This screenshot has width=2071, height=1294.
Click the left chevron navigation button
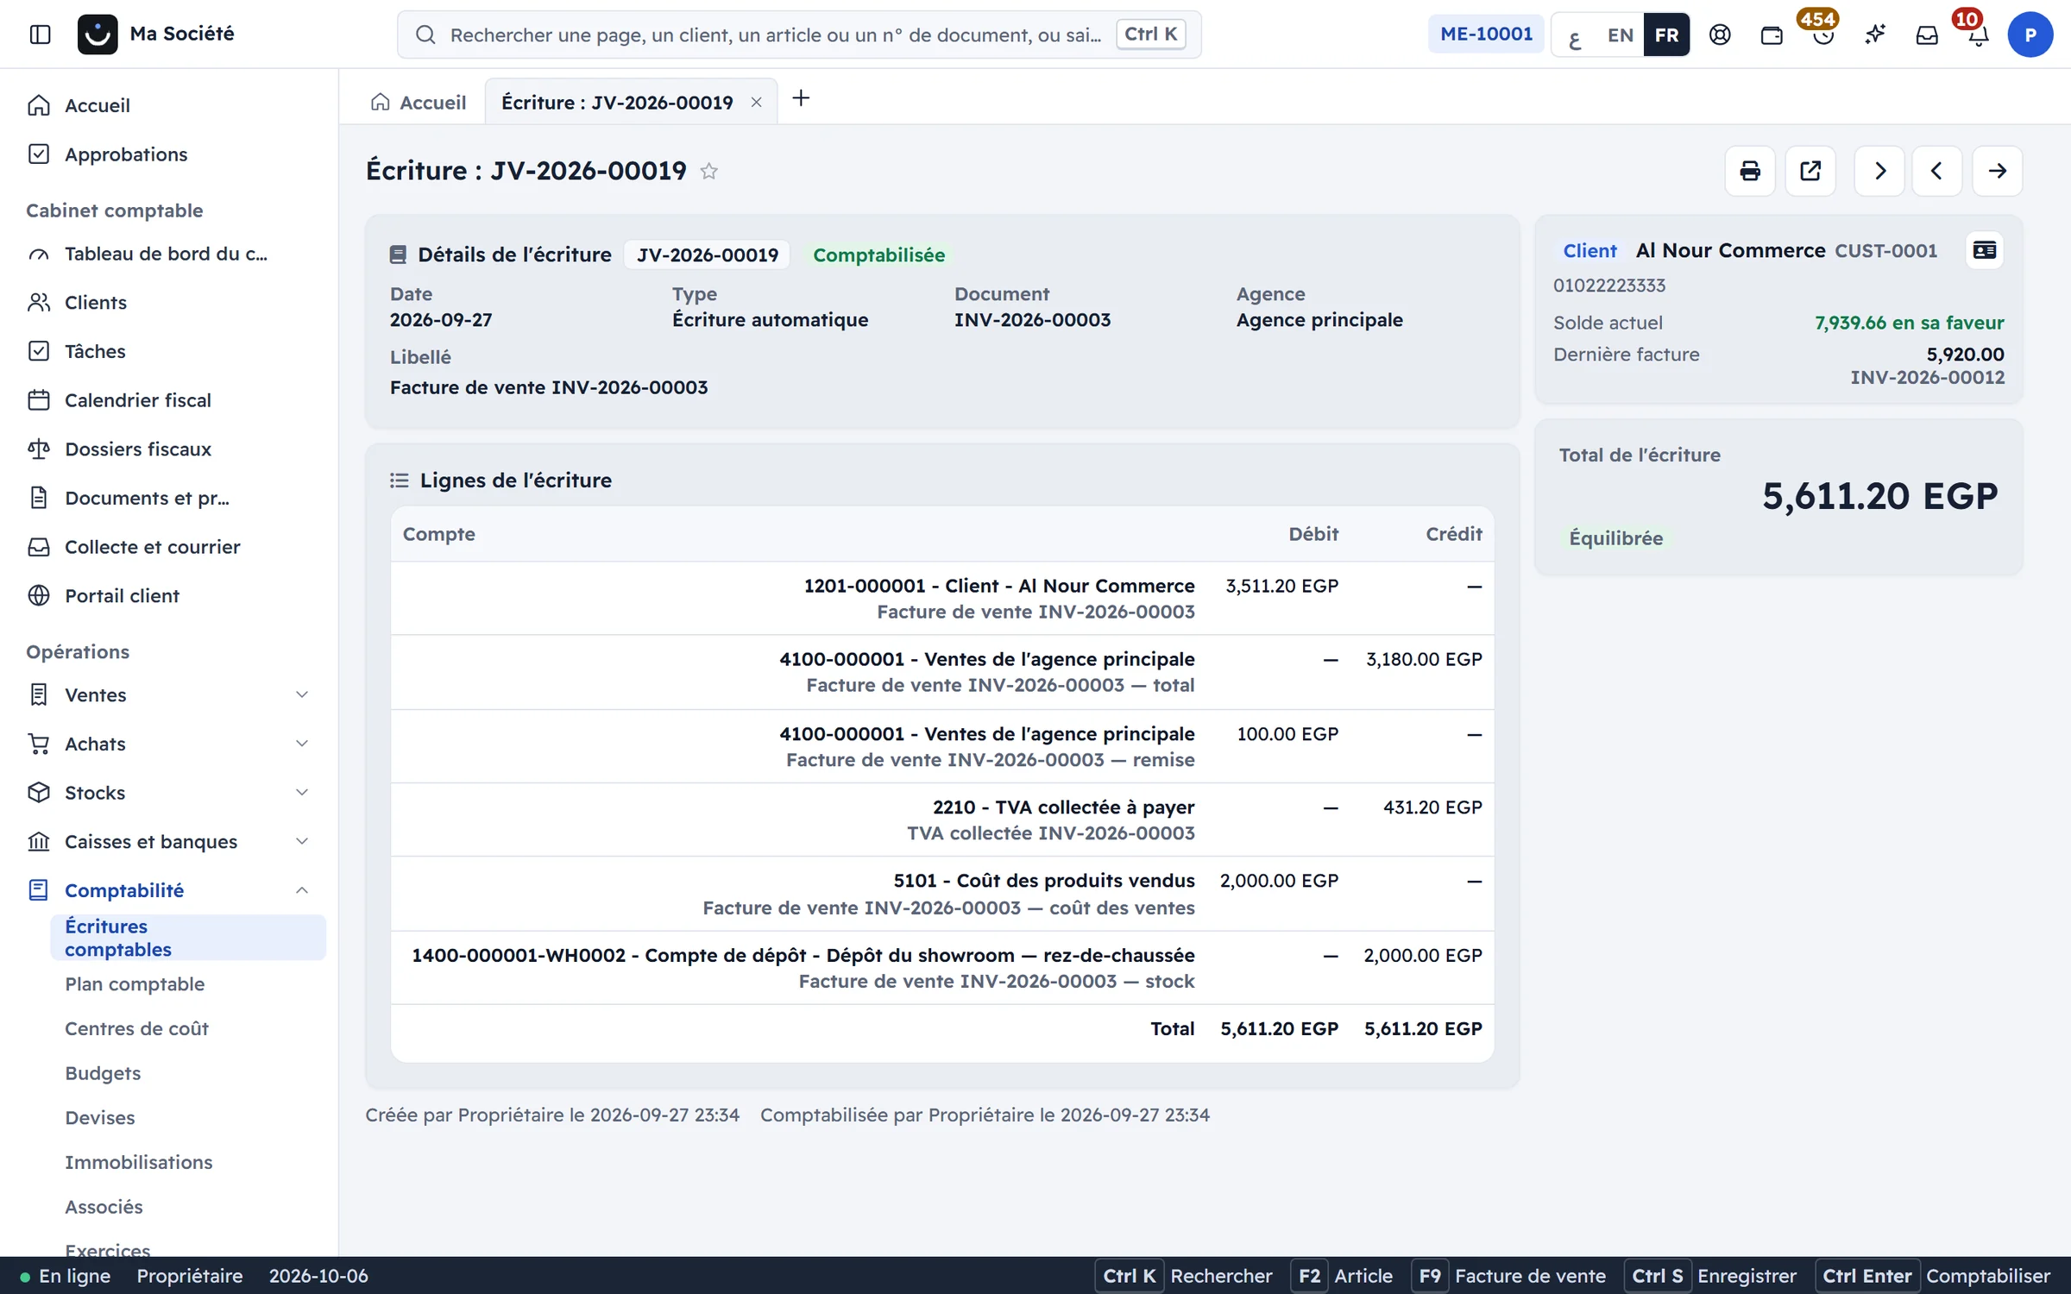[x=1936, y=171]
